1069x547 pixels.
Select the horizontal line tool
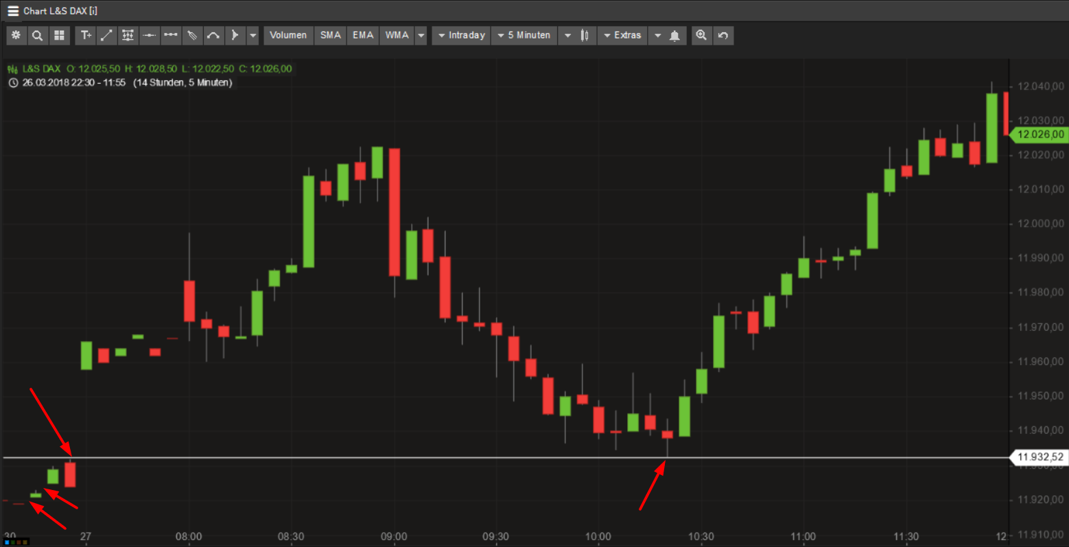(149, 35)
